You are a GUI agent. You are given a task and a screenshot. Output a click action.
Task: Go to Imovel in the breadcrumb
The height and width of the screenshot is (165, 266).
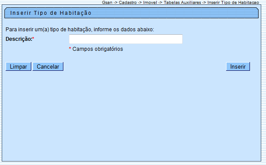[150, 3]
